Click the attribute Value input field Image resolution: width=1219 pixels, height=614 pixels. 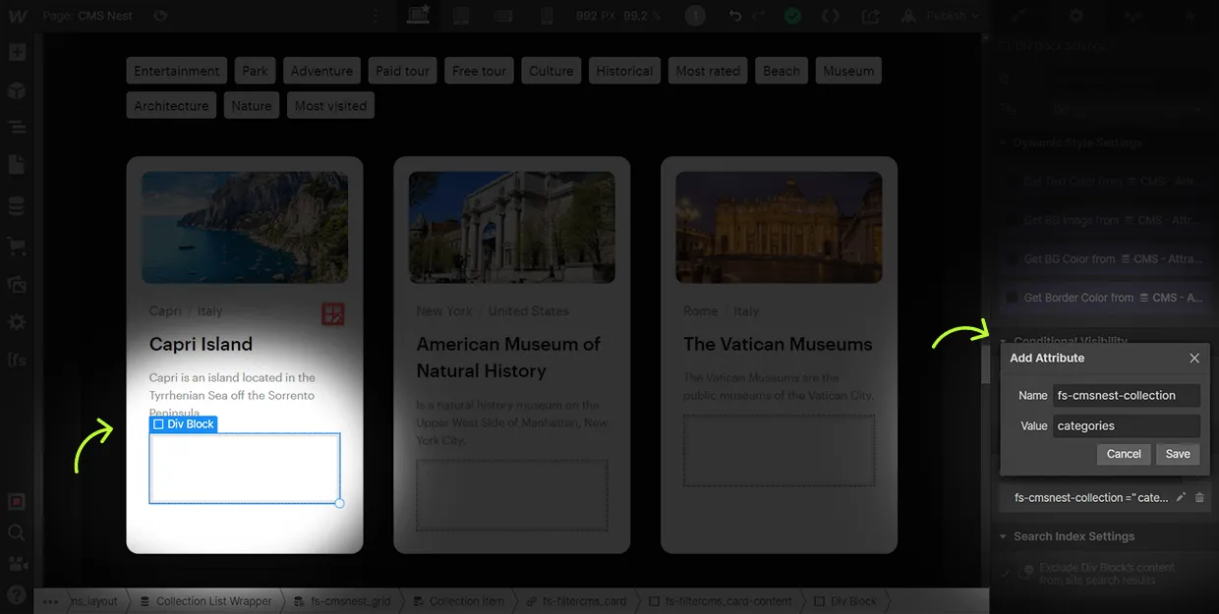click(x=1126, y=425)
